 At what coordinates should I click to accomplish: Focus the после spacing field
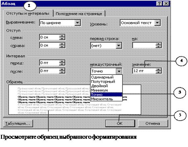pos(49,71)
